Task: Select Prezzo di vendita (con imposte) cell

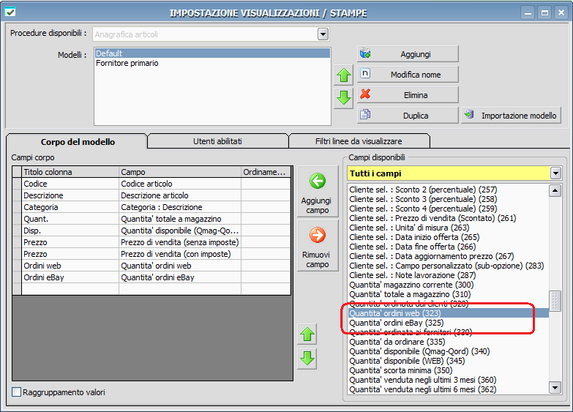Action: coord(180,254)
